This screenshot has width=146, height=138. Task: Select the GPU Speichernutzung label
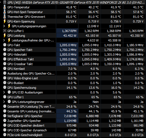tap(22, 88)
